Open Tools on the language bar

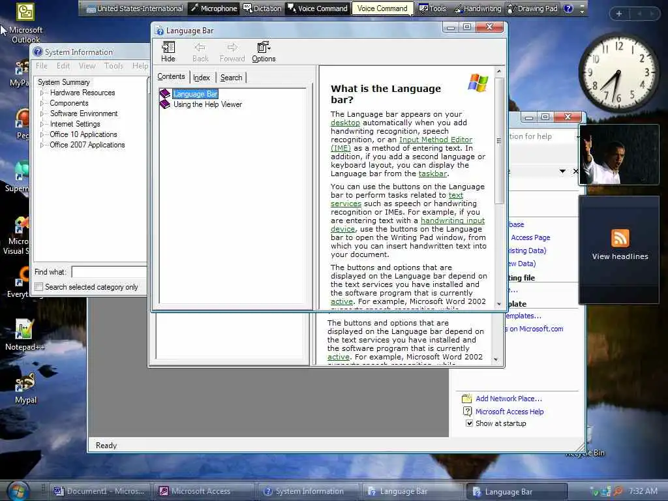(433, 8)
